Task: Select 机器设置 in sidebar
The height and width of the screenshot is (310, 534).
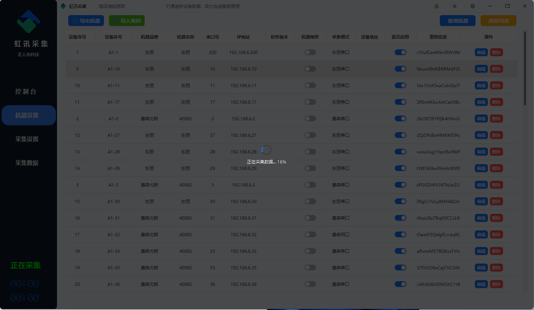Action: point(29,115)
